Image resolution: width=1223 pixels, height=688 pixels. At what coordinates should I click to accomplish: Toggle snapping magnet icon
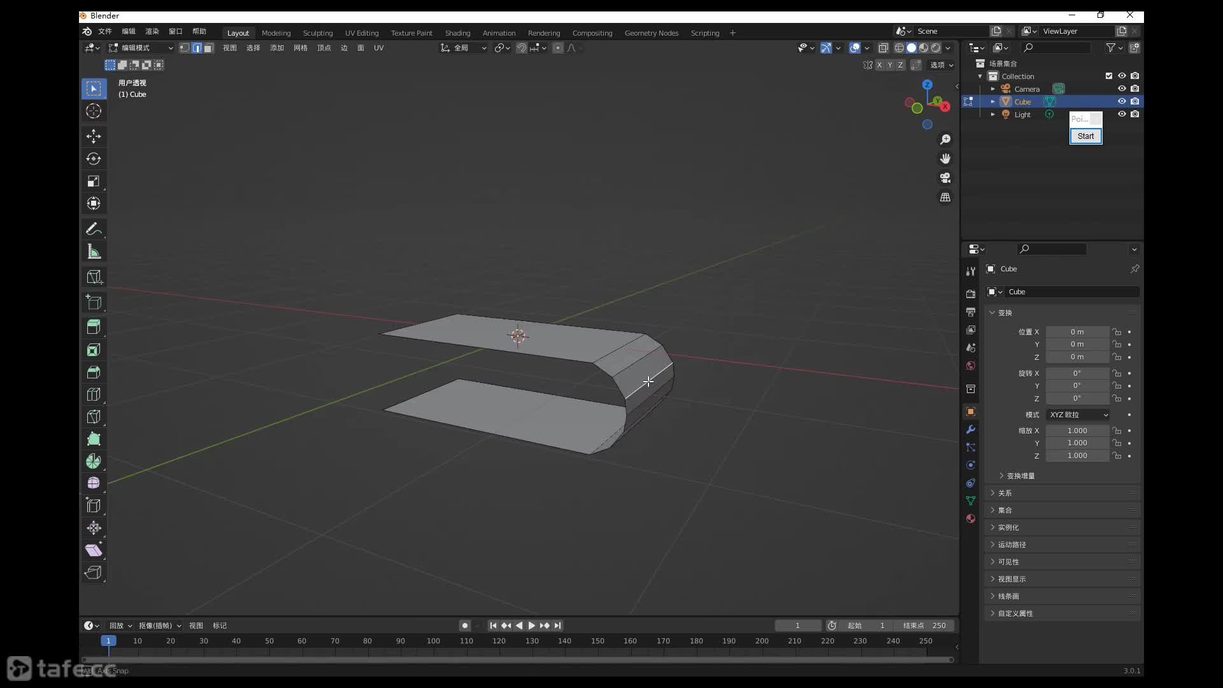pos(521,48)
